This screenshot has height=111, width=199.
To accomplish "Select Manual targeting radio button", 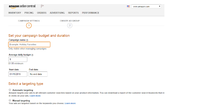I will pyautogui.click(x=10, y=100).
